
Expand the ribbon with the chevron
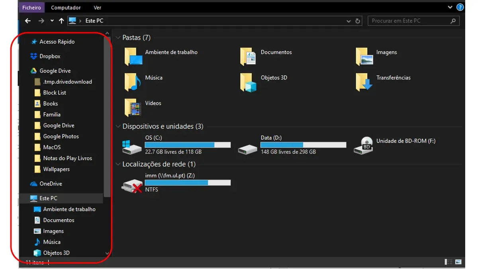[x=450, y=7]
